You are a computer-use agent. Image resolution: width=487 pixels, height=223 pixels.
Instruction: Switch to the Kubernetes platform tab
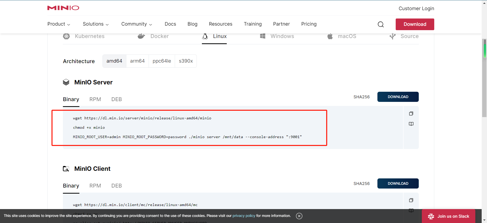pos(84,36)
